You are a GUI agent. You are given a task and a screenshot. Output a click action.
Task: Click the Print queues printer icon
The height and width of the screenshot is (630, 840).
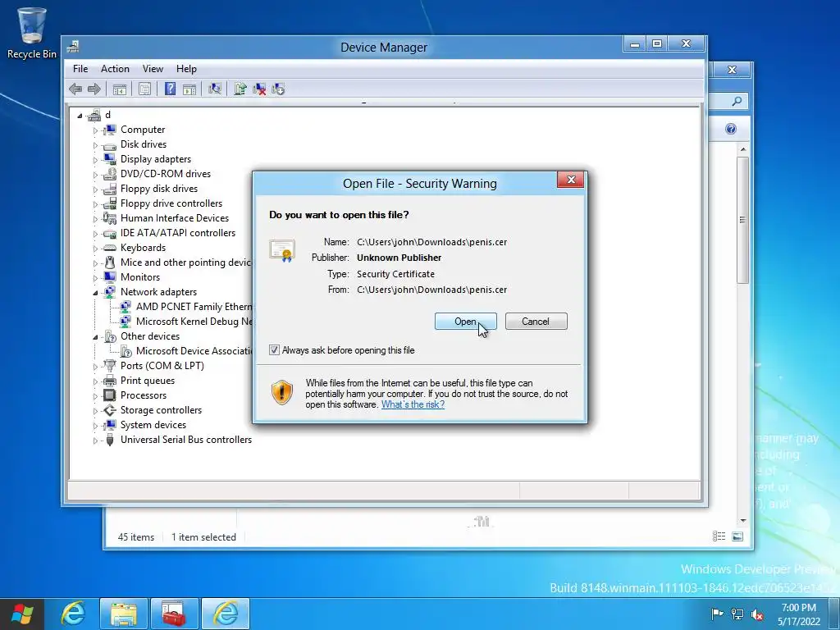110,381
